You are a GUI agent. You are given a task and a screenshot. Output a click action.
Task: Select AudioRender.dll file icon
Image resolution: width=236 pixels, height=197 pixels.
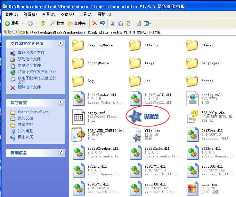78,99
